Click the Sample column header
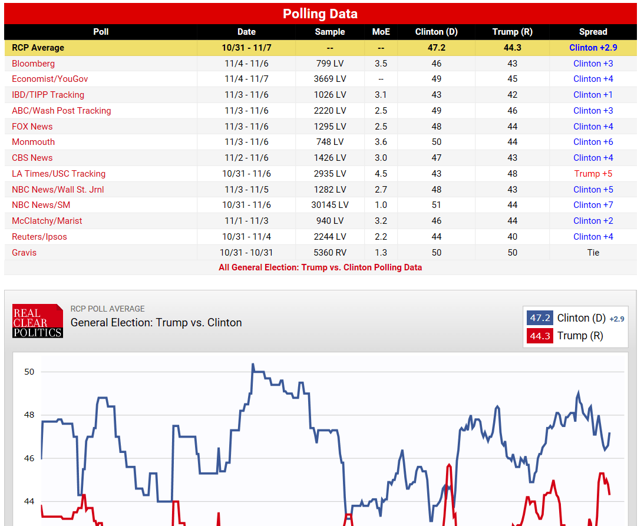644x526 pixels. [x=330, y=32]
